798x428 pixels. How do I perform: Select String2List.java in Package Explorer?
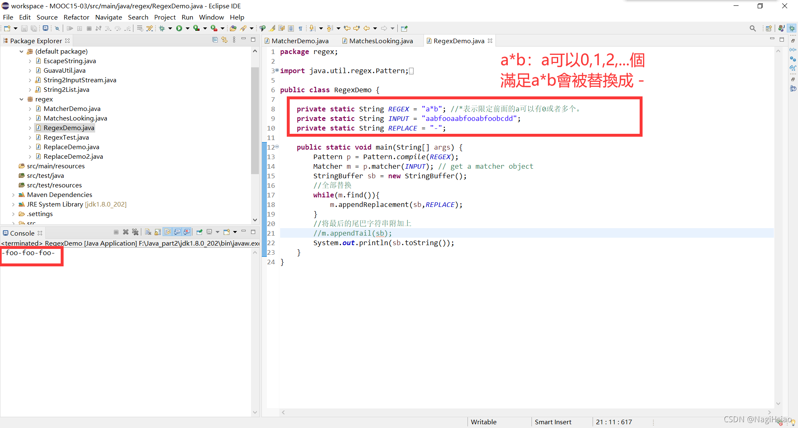[66, 90]
